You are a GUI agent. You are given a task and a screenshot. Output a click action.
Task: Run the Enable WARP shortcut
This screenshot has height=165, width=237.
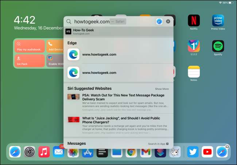[55, 61]
